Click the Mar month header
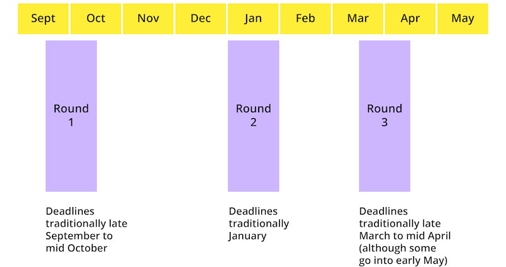 pos(358,18)
